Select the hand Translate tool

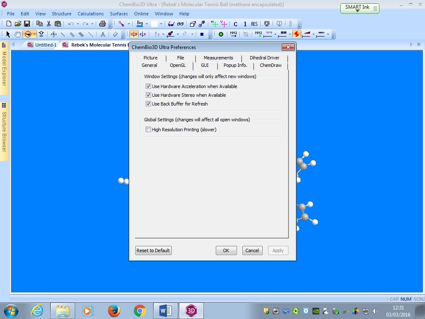coord(18,34)
